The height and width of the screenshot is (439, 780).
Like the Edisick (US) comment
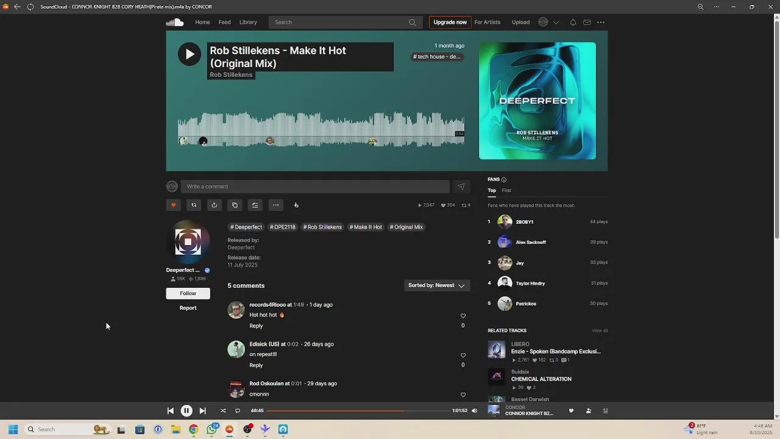point(463,355)
